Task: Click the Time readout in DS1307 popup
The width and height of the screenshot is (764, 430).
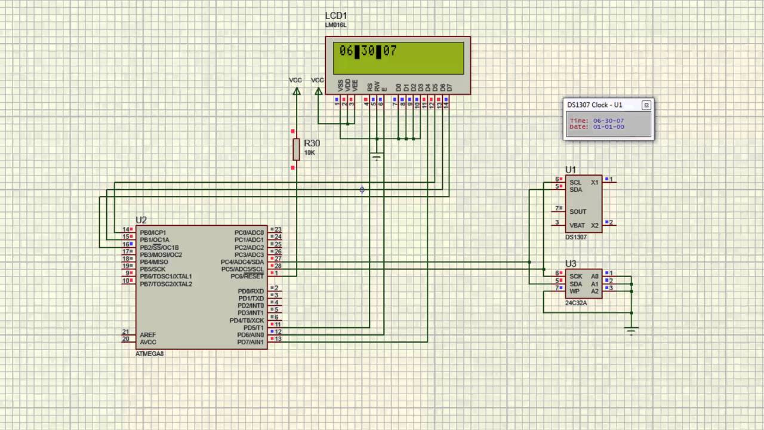Action: pyautogui.click(x=597, y=121)
